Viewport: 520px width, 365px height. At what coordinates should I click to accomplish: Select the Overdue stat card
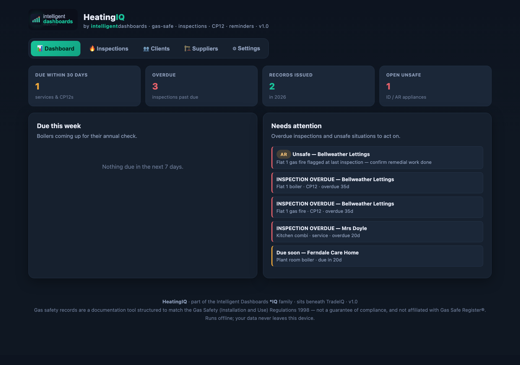pos(201,86)
